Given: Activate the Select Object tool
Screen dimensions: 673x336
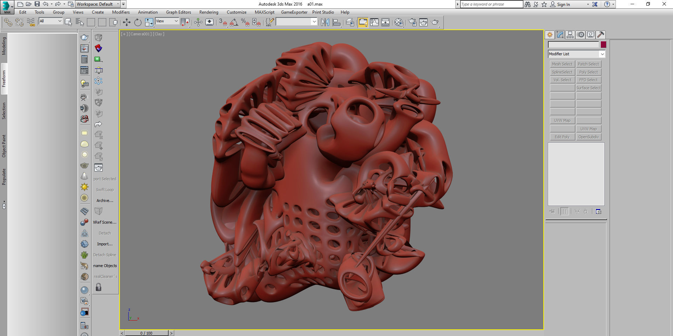Looking at the screenshot, I should pos(68,22).
